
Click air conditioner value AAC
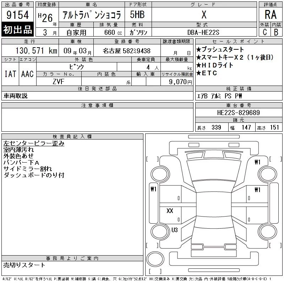tap(27, 74)
